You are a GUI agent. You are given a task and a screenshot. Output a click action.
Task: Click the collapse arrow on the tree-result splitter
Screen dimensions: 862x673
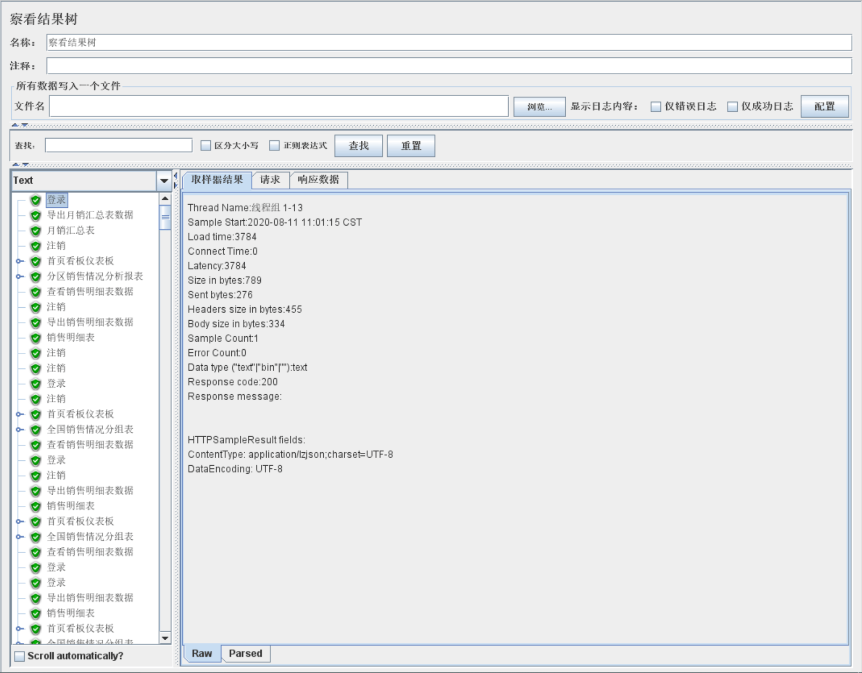pyautogui.click(x=175, y=176)
